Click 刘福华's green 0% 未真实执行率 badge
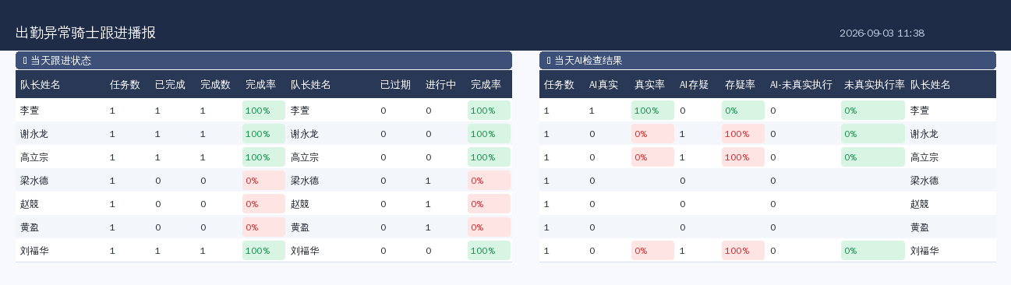The height and width of the screenshot is (285, 1011). point(862,251)
